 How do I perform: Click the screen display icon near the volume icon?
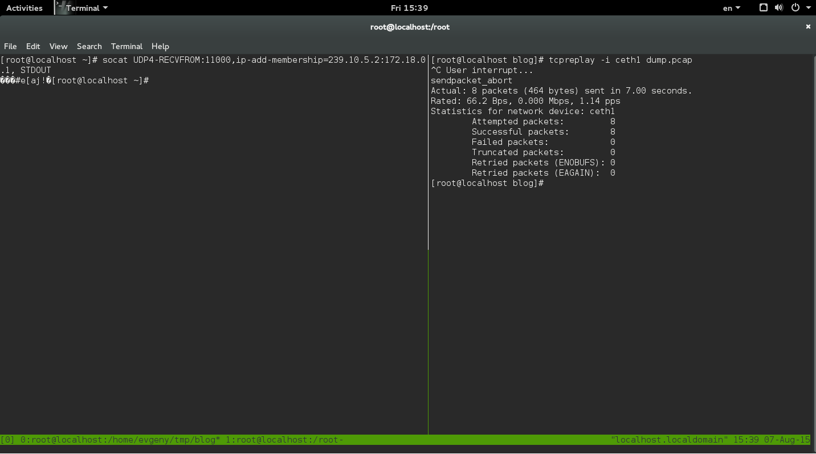(763, 7)
